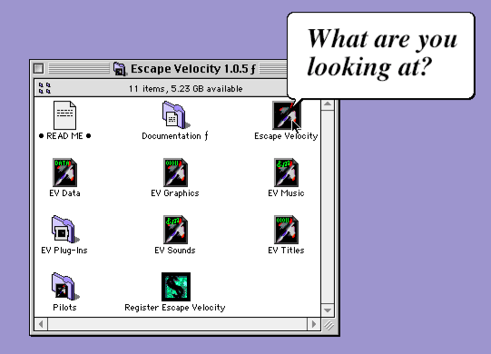491x354 pixels.
Task: Select the EV Sounds file icon
Action: [x=175, y=230]
